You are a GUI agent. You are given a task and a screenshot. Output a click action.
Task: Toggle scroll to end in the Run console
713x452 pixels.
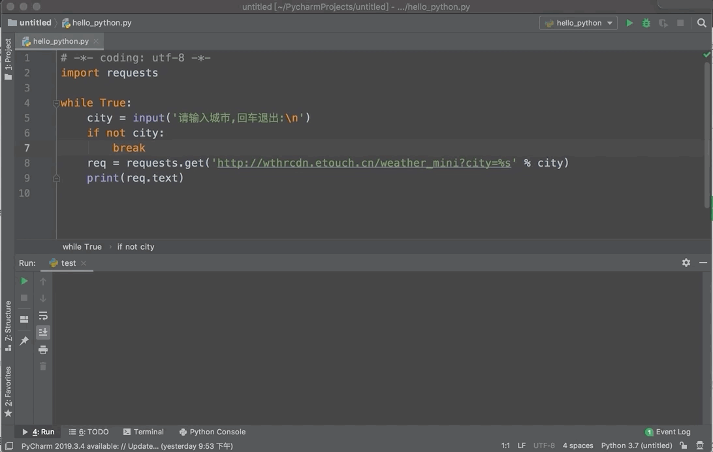click(42, 332)
